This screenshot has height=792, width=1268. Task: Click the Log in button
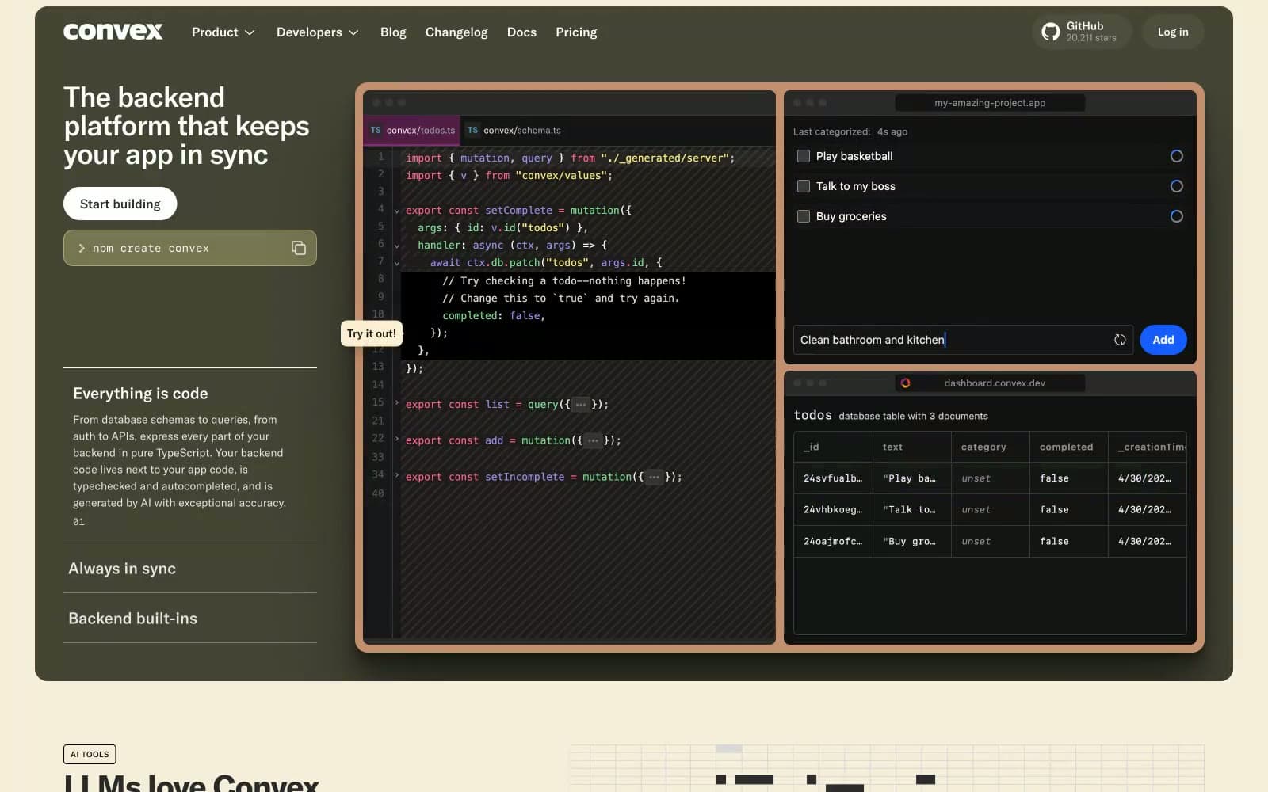pyautogui.click(x=1173, y=32)
